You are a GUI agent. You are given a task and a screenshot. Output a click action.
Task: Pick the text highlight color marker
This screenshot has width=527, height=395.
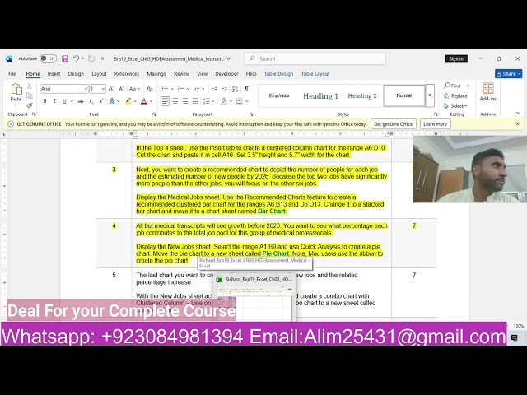[128, 101]
